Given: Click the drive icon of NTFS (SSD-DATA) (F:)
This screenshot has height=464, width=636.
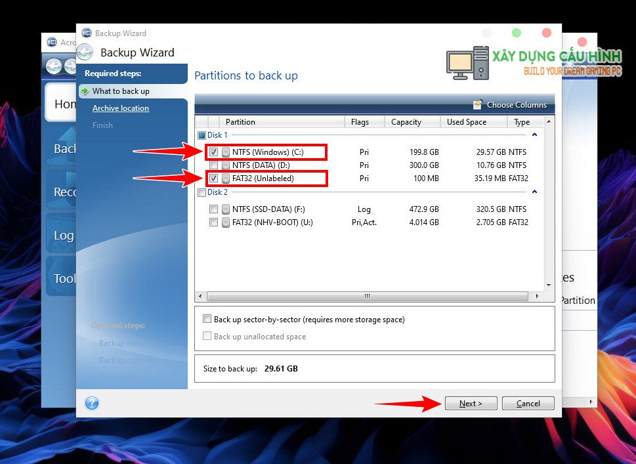Looking at the screenshot, I should pos(226,209).
